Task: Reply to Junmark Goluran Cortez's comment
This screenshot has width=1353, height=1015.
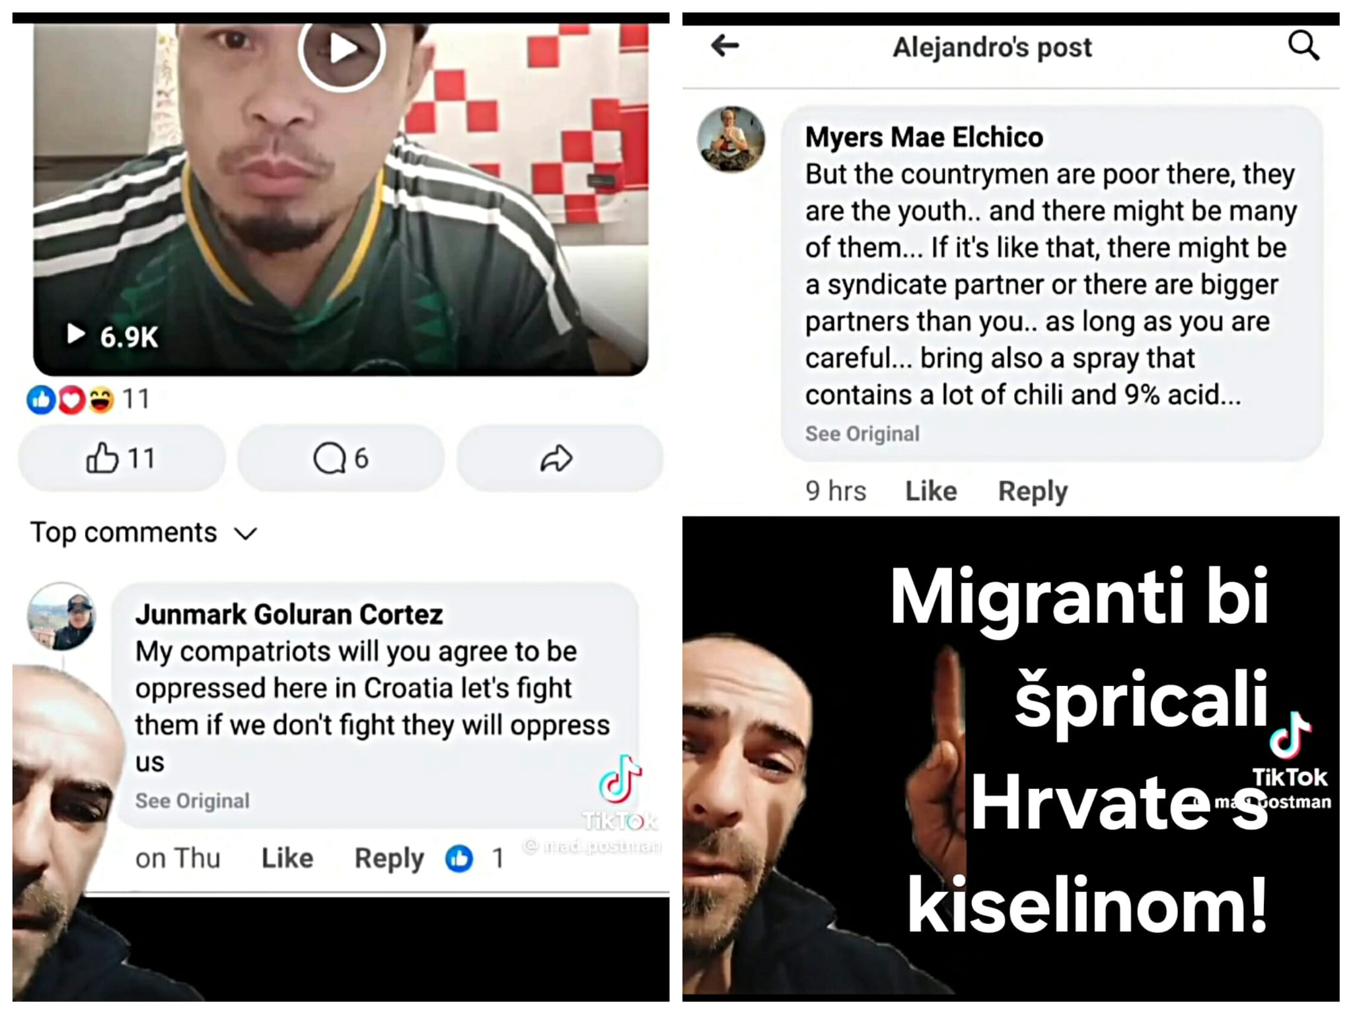Action: click(389, 858)
